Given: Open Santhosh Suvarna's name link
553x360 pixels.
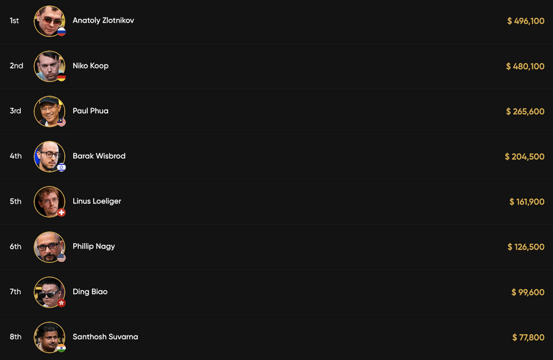Looking at the screenshot, I should (x=106, y=337).
